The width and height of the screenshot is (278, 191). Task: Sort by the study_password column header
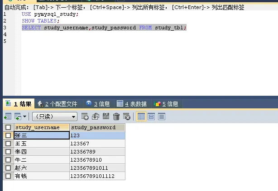click(x=97, y=127)
